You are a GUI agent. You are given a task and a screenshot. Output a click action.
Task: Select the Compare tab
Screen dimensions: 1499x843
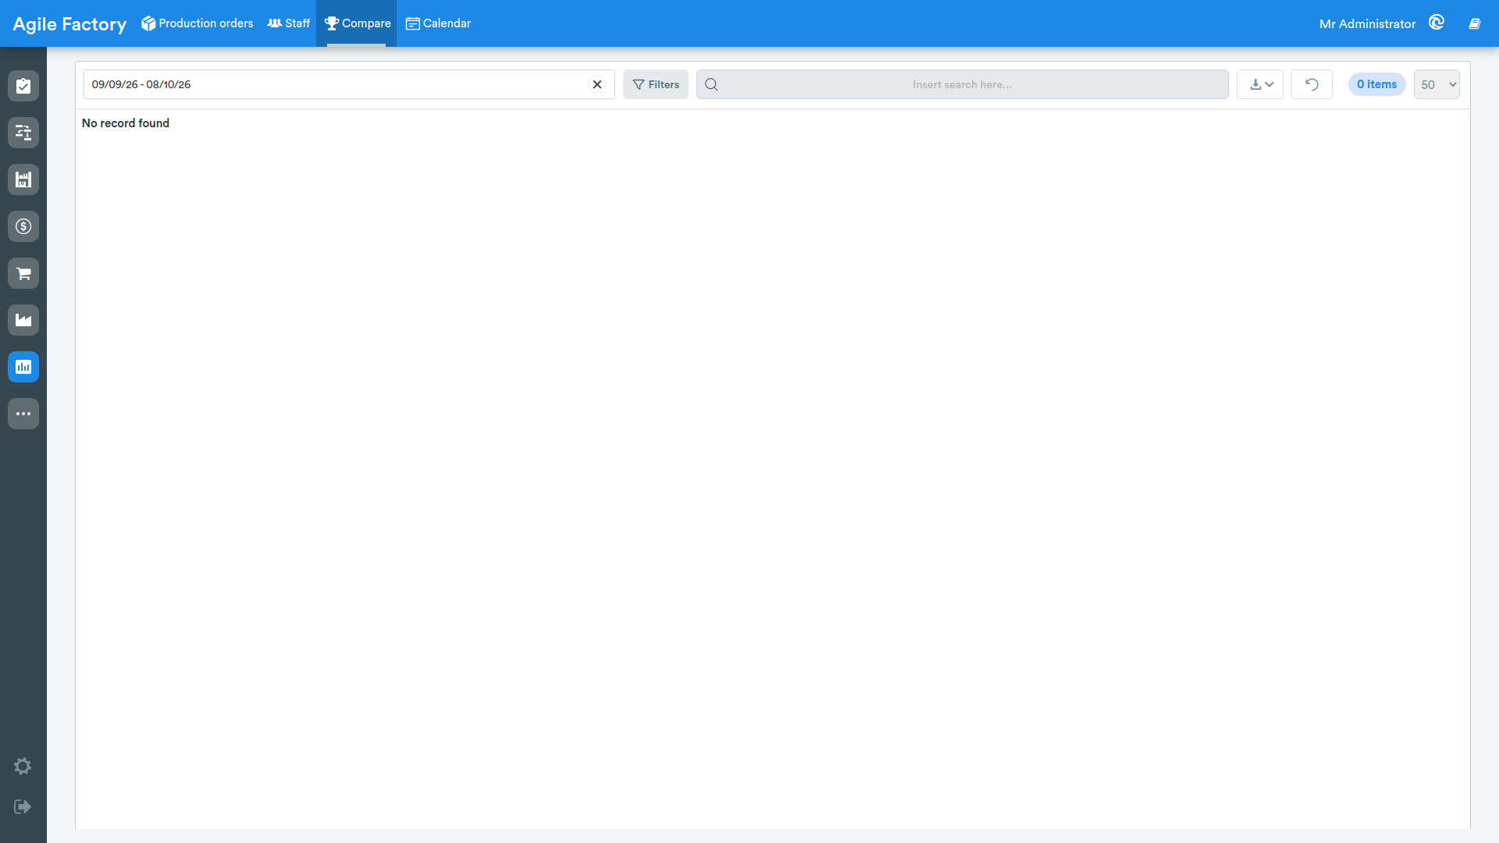tap(357, 23)
